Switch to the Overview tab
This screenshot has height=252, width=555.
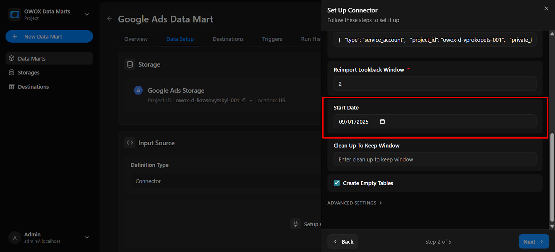click(136, 39)
